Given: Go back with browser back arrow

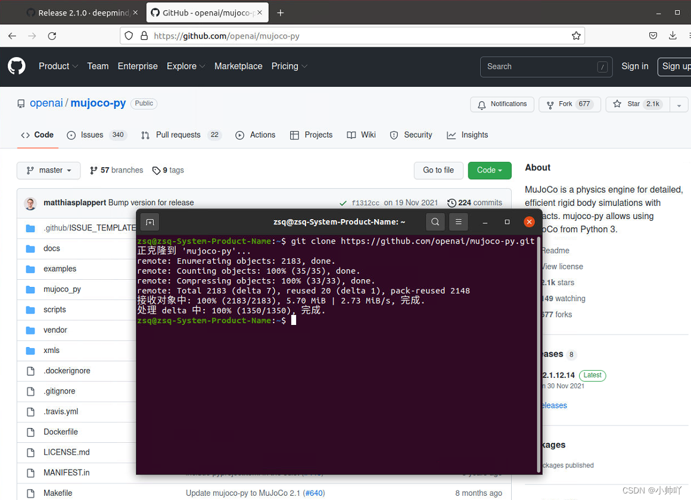Looking at the screenshot, I should click(x=13, y=36).
